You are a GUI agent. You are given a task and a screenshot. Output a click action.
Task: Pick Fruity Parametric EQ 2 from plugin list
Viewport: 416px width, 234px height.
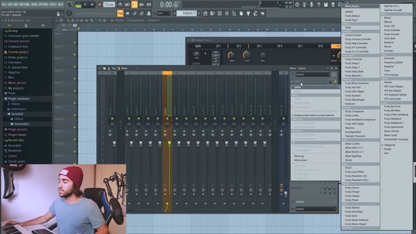pyautogui.click(x=357, y=180)
